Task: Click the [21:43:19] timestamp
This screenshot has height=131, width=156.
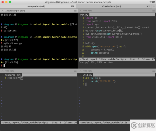Action: click(11, 63)
